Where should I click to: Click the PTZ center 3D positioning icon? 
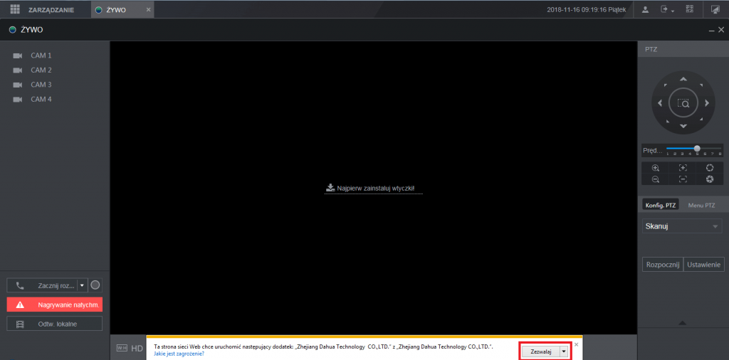(683, 103)
